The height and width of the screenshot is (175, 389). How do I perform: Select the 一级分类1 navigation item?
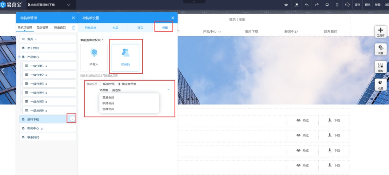(49, 66)
